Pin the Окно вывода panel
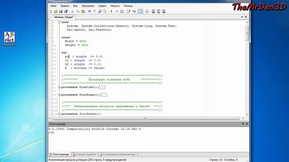Viewport: 289px width, 162px height. click(243, 124)
